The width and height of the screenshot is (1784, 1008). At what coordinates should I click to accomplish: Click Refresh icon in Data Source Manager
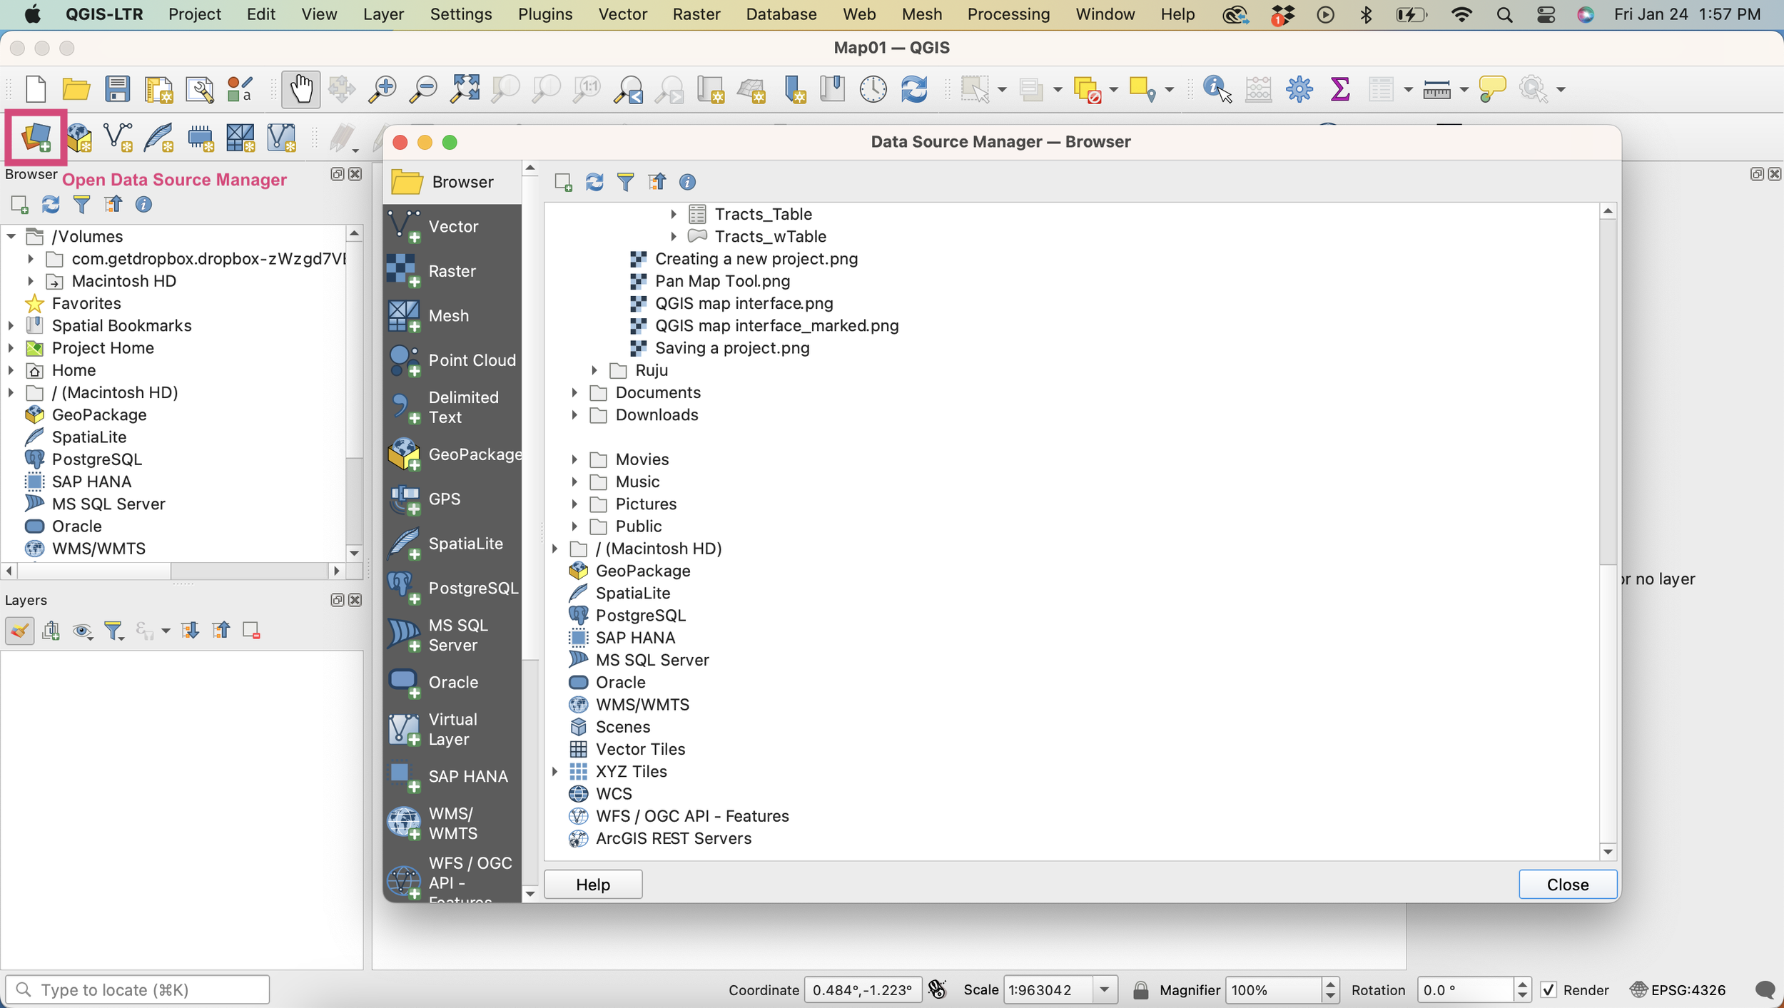click(x=594, y=182)
